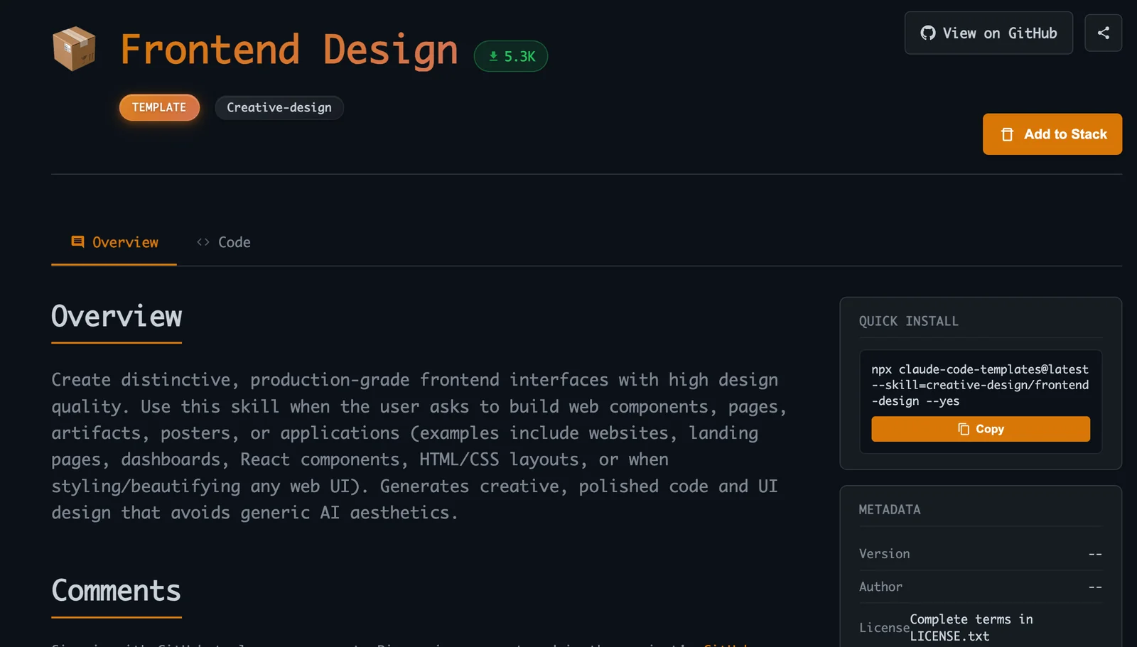Open the Creative-design category tag
The width and height of the screenshot is (1137, 647).
pos(279,107)
